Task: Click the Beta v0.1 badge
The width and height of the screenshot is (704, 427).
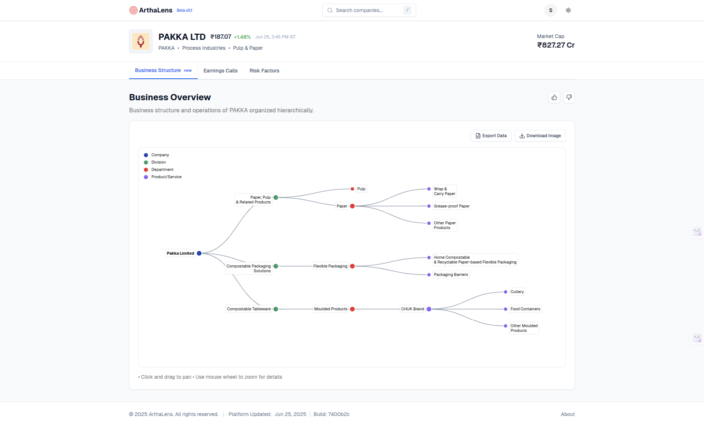Action: (184, 10)
